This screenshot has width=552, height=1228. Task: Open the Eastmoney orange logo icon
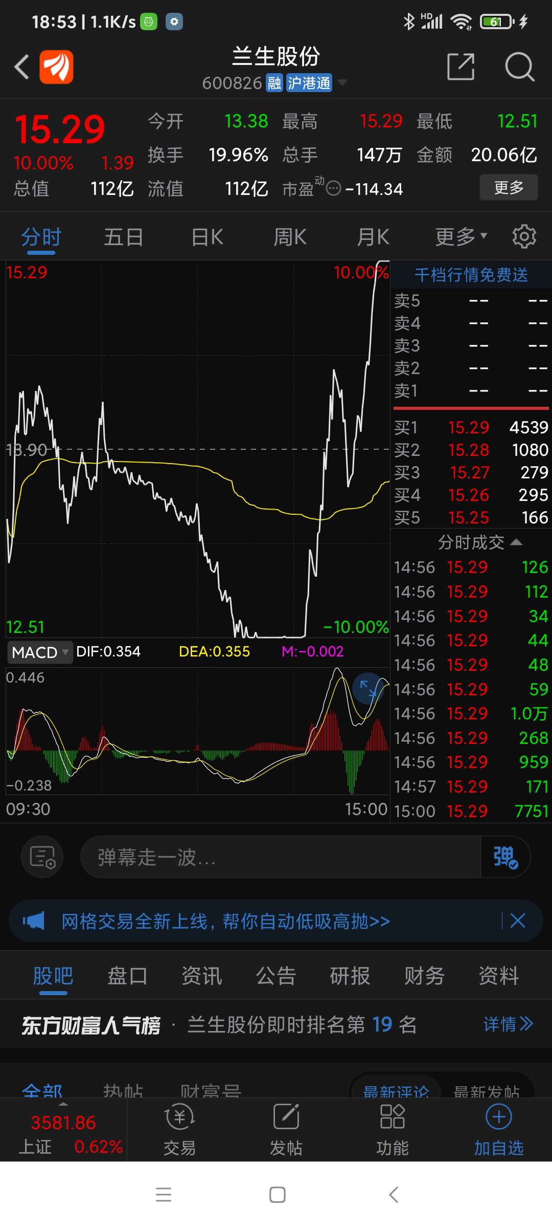point(56,67)
